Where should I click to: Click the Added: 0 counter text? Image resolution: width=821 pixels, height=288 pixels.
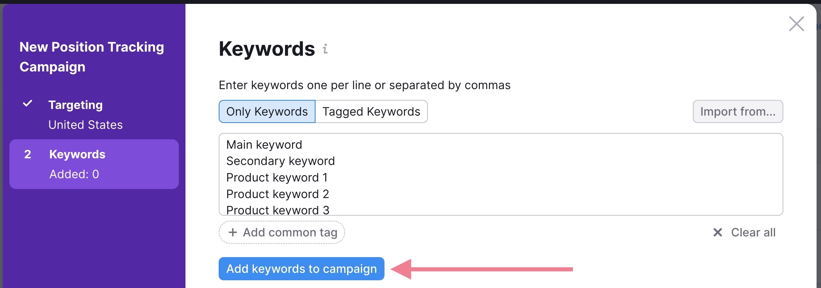coord(74,174)
